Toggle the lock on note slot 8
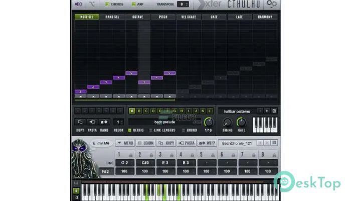This screenshot has height=201, width=351. pos(274,155)
